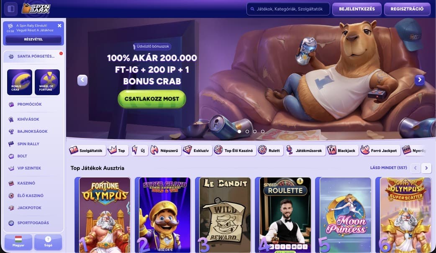Screen dimensions: 436x253
Task: Dismiss the Spin Rally notification
Action: (59, 25)
